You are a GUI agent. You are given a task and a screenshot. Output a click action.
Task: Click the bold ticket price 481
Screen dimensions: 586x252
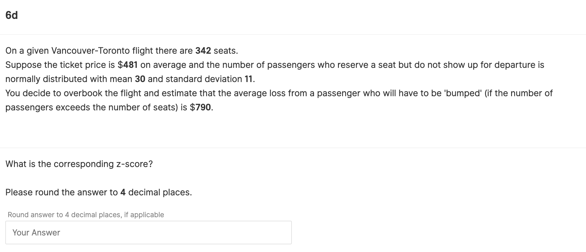pos(130,65)
